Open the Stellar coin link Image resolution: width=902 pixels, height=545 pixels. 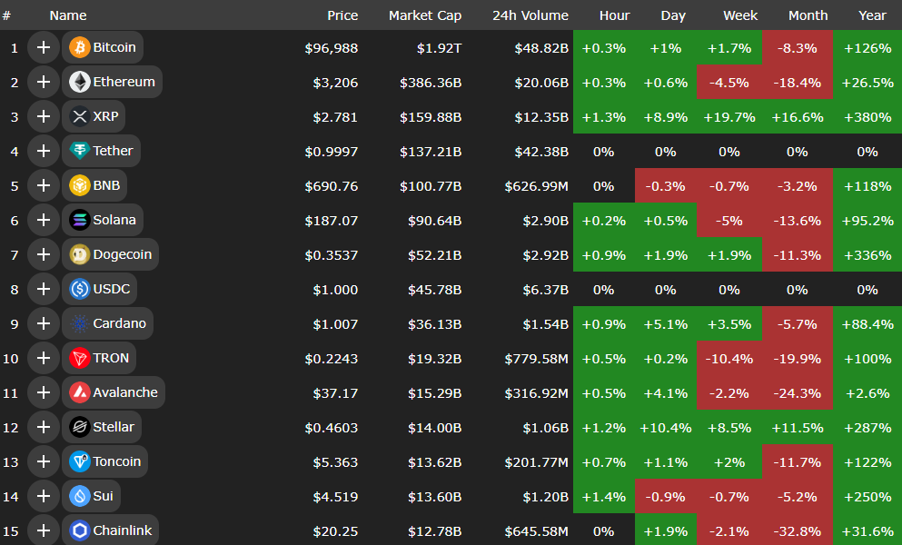tap(113, 427)
